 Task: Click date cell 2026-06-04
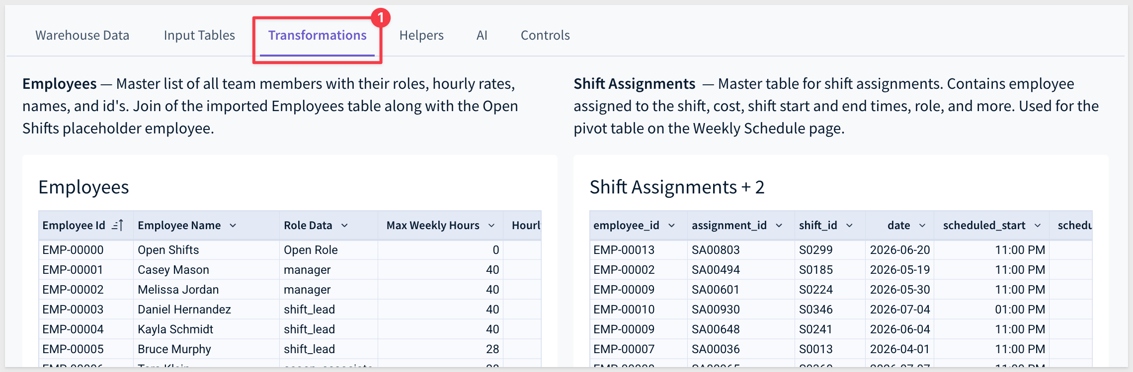tap(899, 329)
